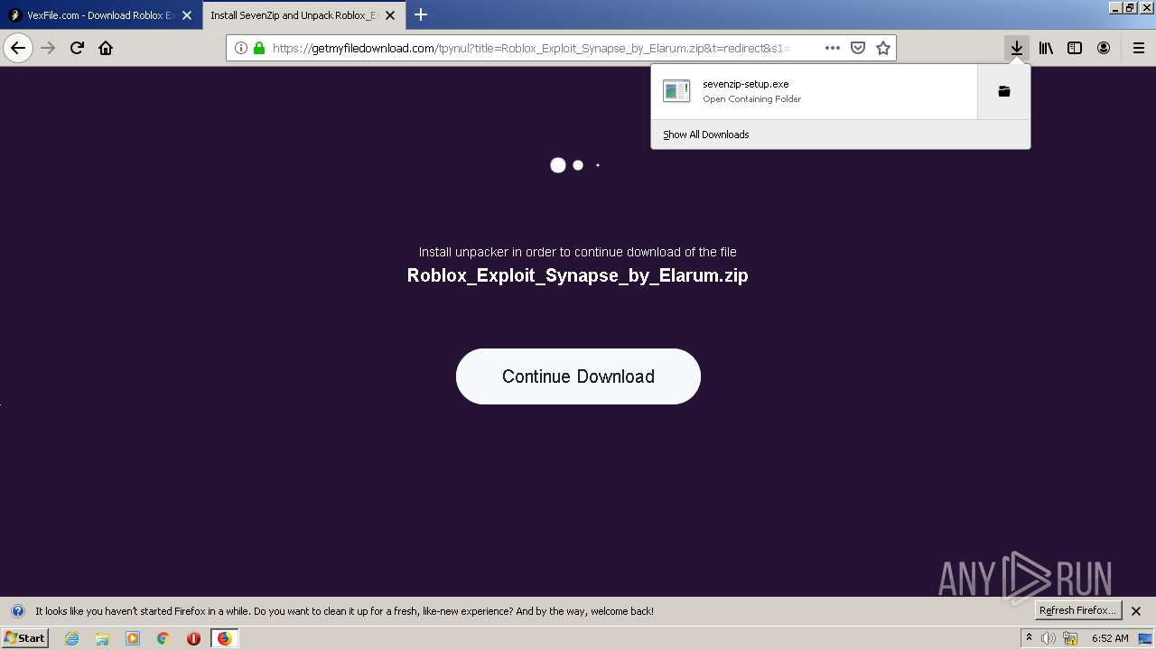Image resolution: width=1156 pixels, height=650 pixels.
Task: Launch Internet Explorer from taskbar
Action: 71,638
